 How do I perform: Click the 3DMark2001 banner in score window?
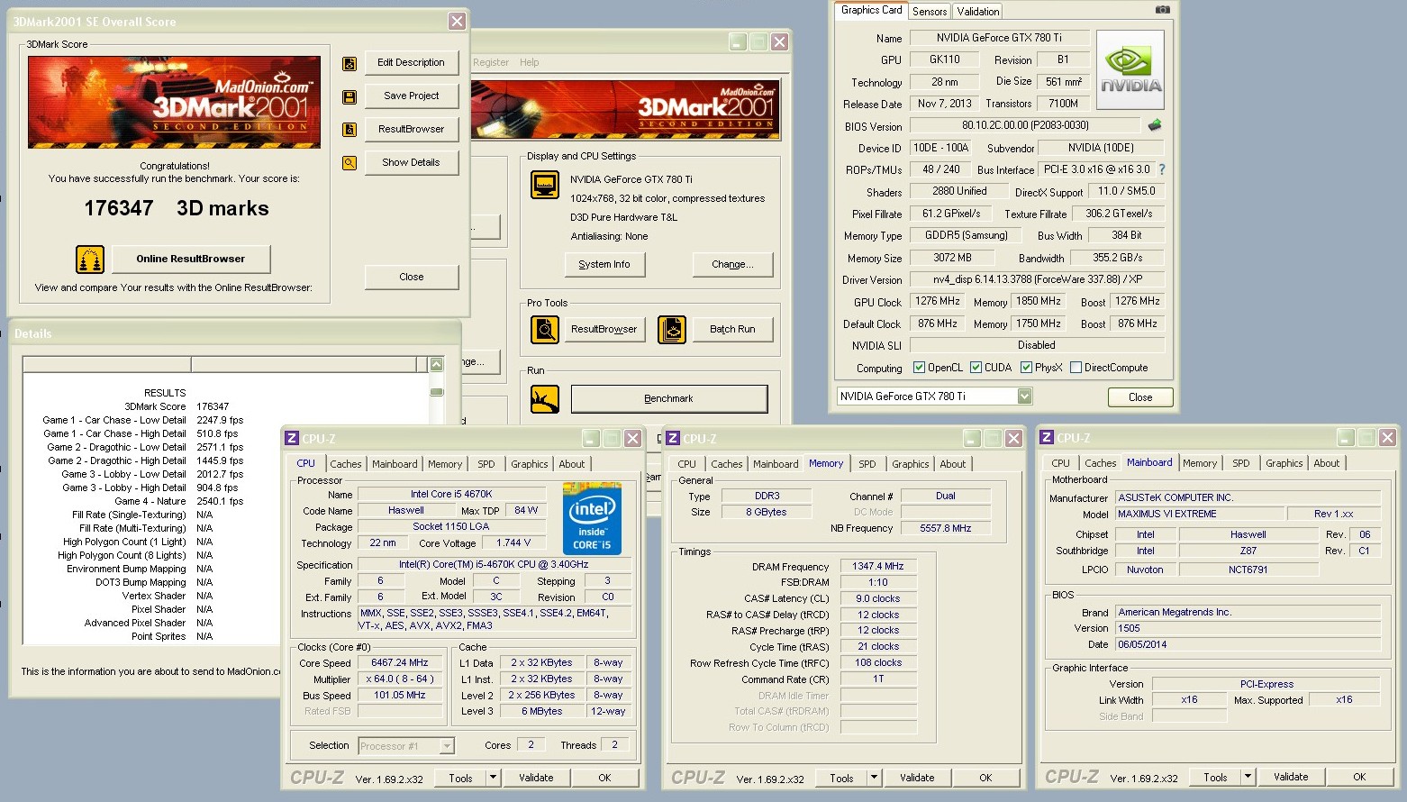[x=175, y=102]
